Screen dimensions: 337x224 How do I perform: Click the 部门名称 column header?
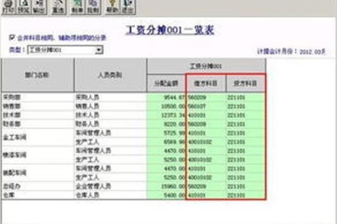tap(38, 75)
